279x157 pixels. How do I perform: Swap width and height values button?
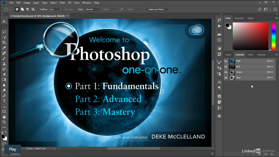(122, 9)
